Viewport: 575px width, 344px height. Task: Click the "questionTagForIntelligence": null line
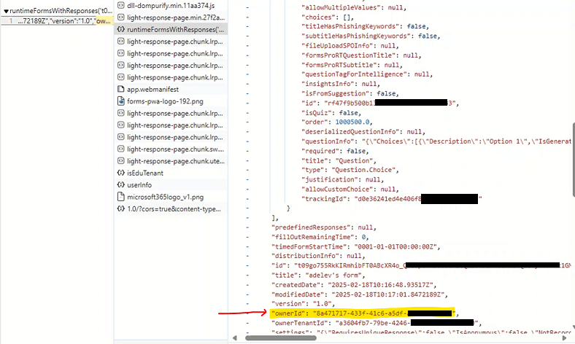367,74
